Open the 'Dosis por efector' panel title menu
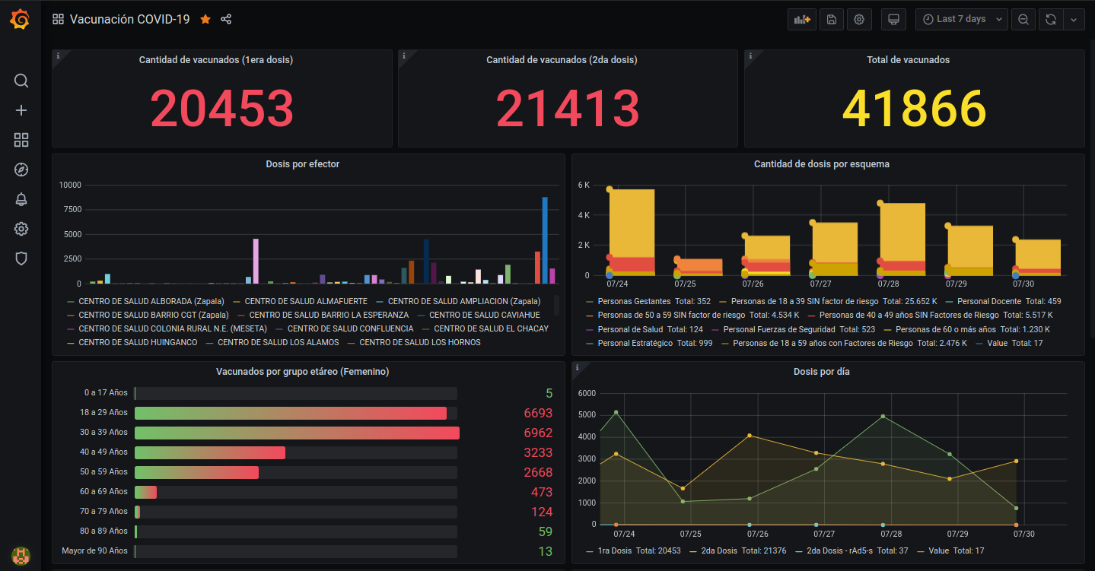 tap(303, 163)
